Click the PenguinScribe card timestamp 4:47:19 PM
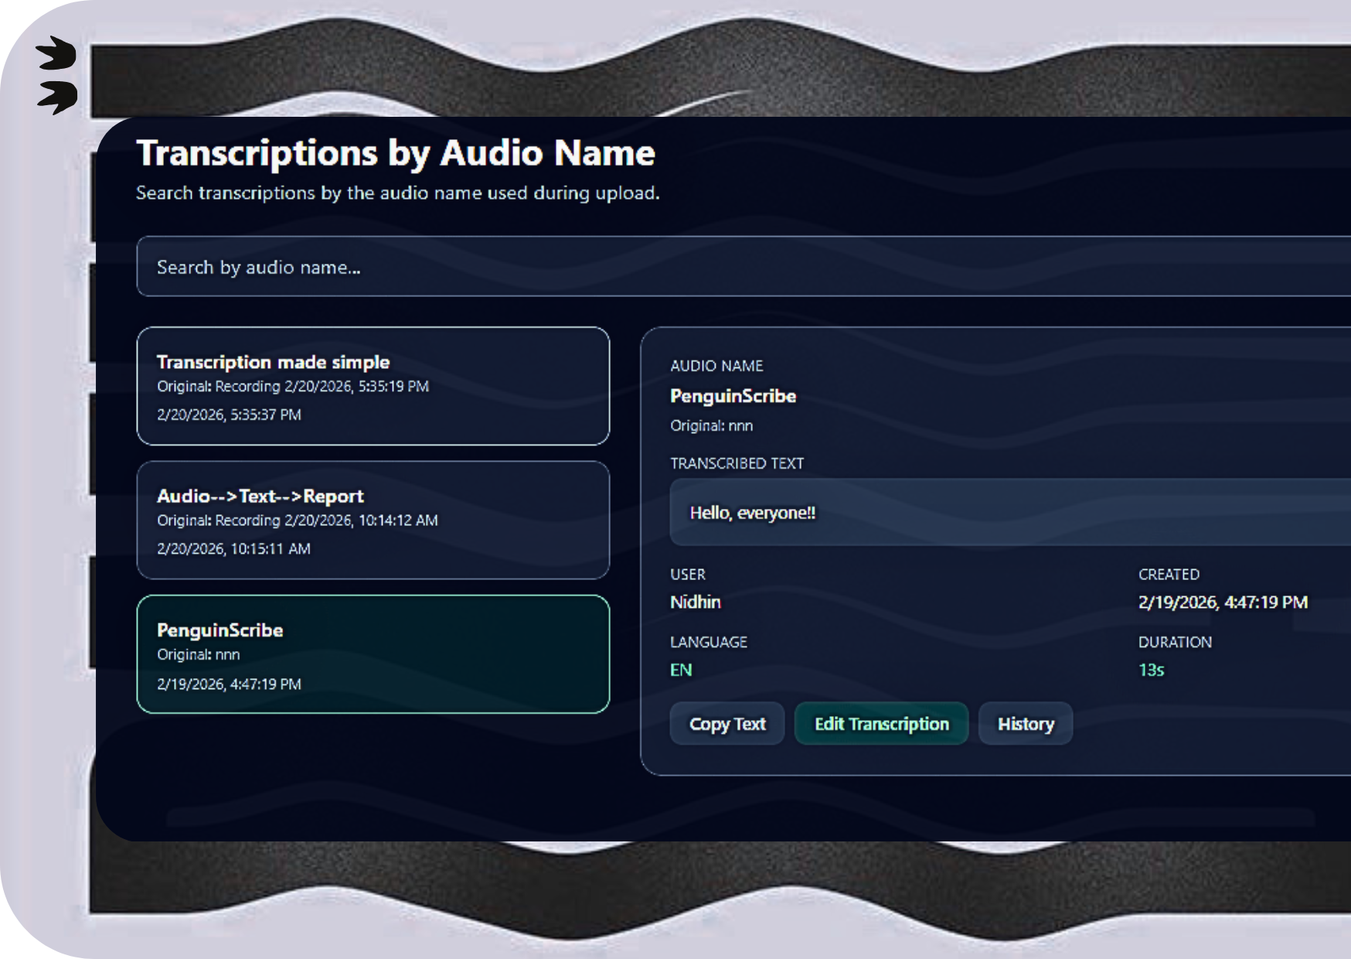The width and height of the screenshot is (1351, 959). click(228, 683)
